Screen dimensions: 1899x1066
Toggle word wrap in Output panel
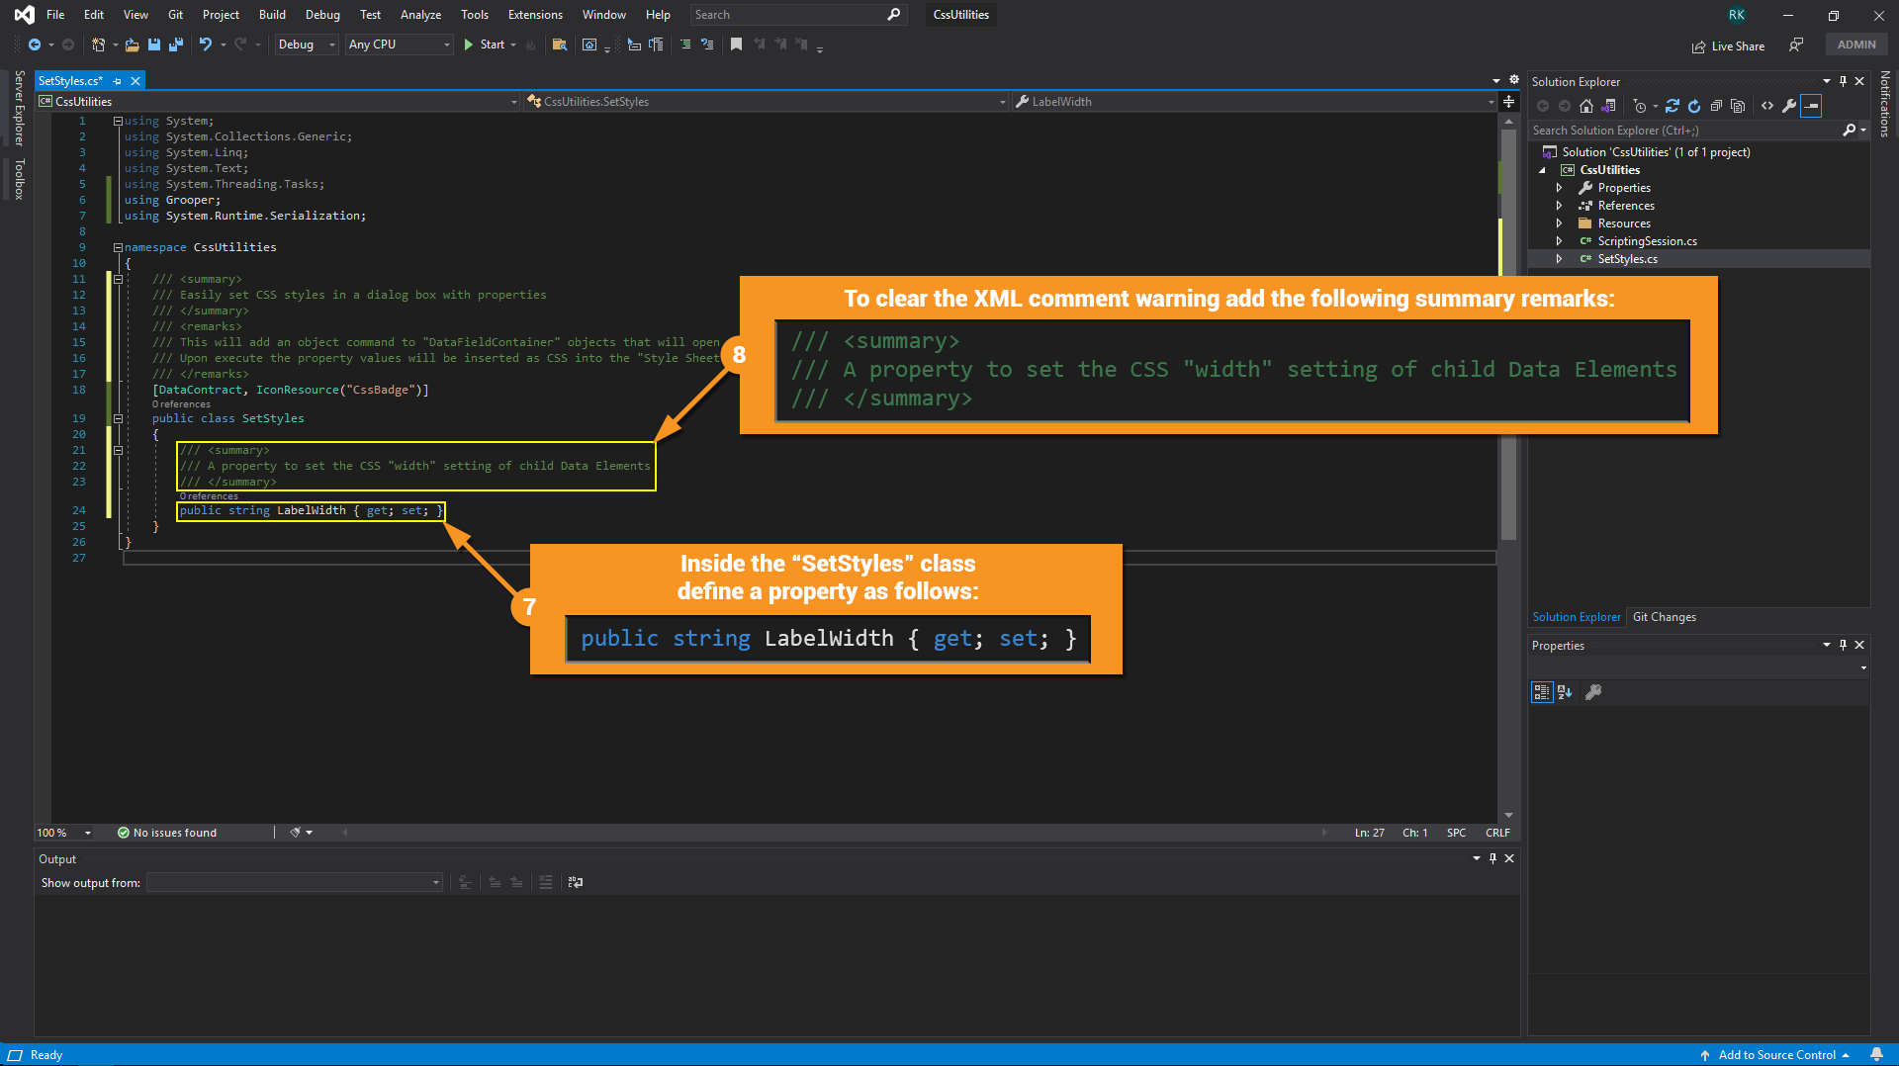pos(576,882)
